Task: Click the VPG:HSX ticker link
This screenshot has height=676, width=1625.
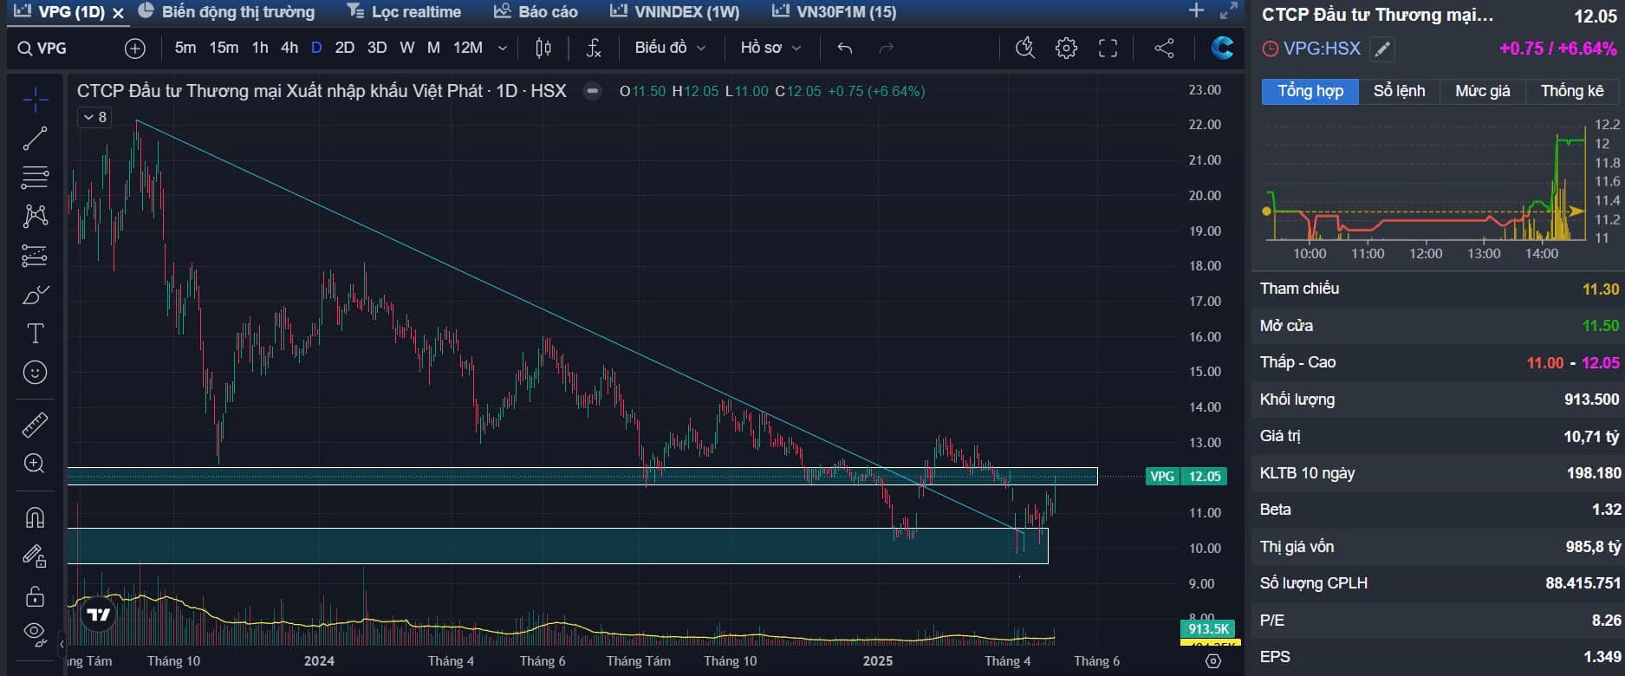Action: 1322,49
